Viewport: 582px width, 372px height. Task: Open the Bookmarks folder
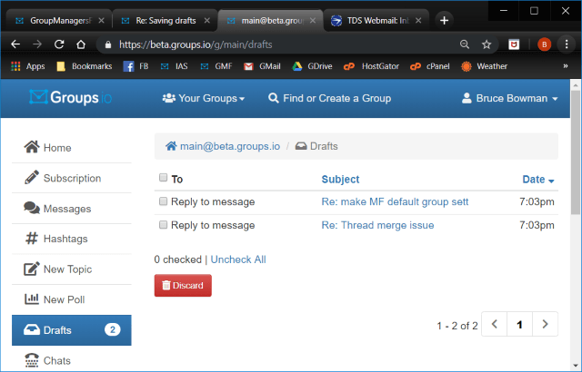[85, 66]
